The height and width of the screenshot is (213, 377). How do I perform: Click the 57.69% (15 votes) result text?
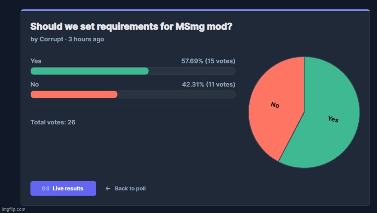208,61
